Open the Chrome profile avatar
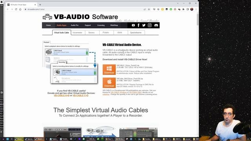 [x=192, y=9]
